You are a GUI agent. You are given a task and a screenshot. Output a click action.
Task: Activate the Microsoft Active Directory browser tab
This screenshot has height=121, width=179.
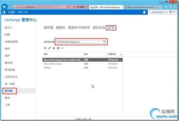[141, 7]
